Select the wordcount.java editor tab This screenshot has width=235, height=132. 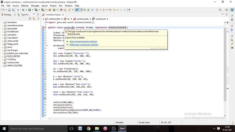[x=53, y=15]
